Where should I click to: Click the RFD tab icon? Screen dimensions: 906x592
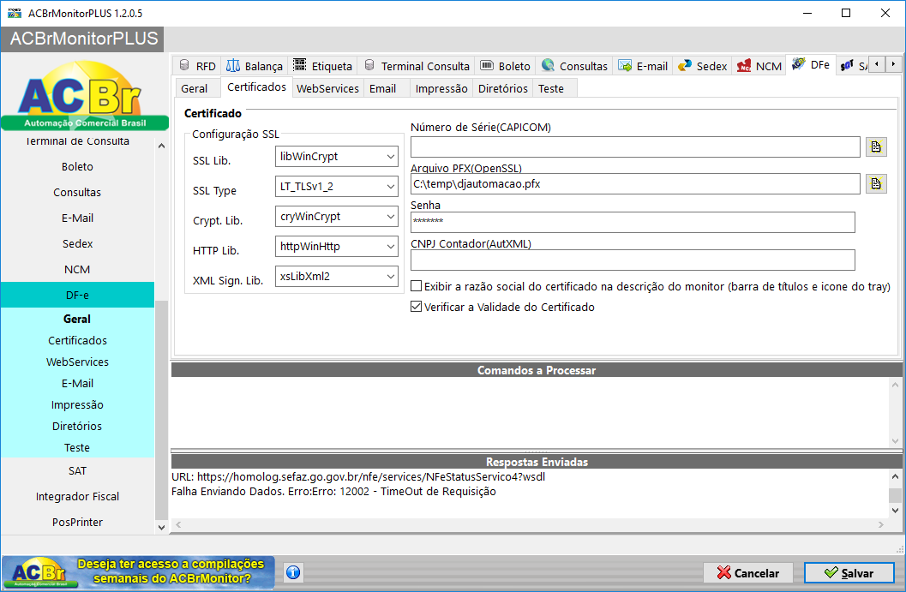pos(184,65)
